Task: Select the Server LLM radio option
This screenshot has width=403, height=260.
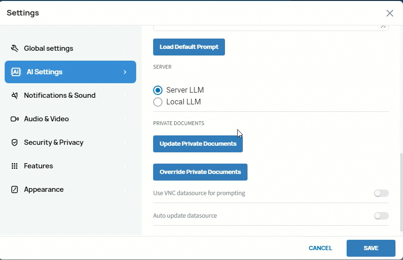Action: point(158,90)
